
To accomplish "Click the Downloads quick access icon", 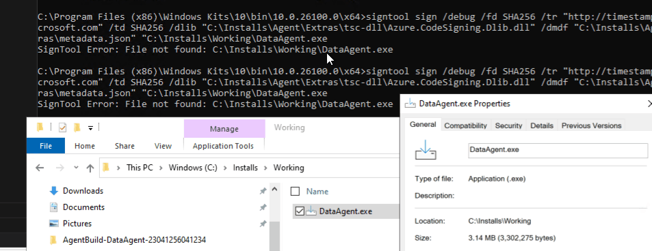I will (53, 191).
